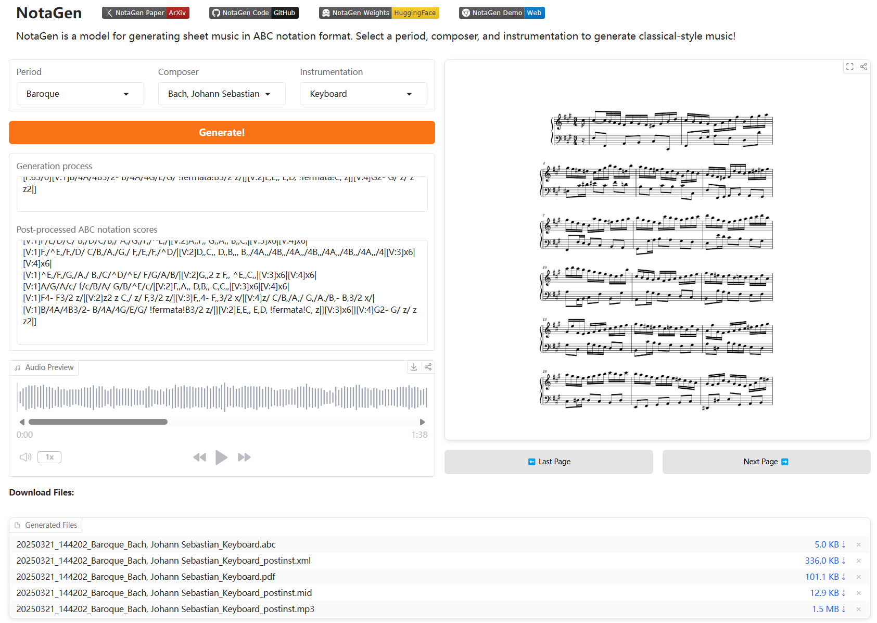Open the Instrumentation dropdown
The image size is (877, 623).
(363, 94)
